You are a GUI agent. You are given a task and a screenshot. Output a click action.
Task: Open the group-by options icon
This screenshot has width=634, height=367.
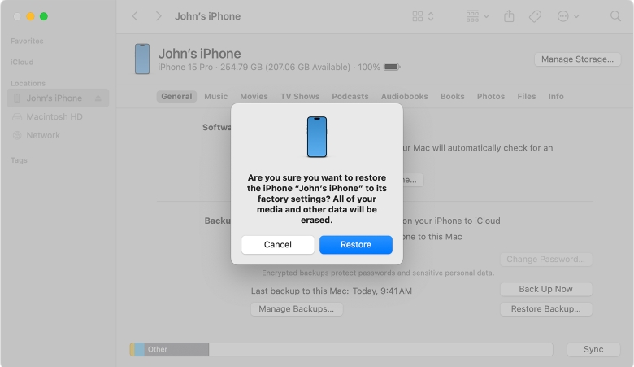[x=472, y=16]
